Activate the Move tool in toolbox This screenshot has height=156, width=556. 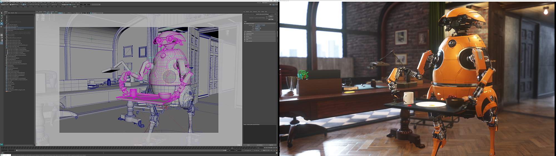pyautogui.click(x=1, y=21)
